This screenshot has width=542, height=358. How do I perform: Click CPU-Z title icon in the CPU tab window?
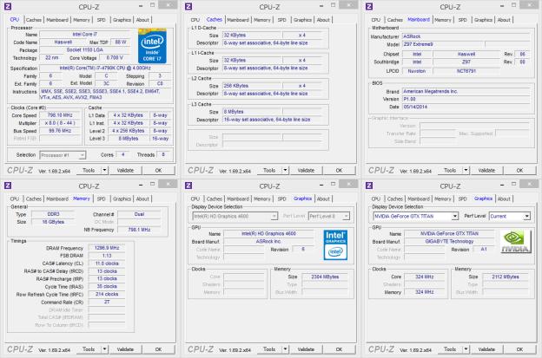click(8, 6)
